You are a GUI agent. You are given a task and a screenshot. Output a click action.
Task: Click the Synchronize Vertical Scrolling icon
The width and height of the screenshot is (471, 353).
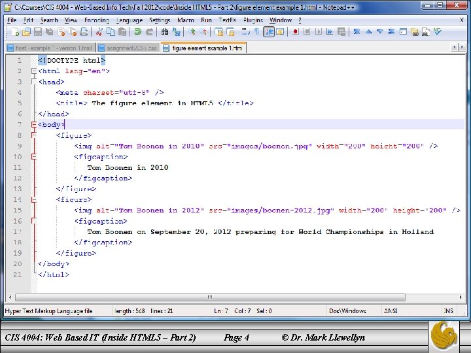(x=219, y=31)
